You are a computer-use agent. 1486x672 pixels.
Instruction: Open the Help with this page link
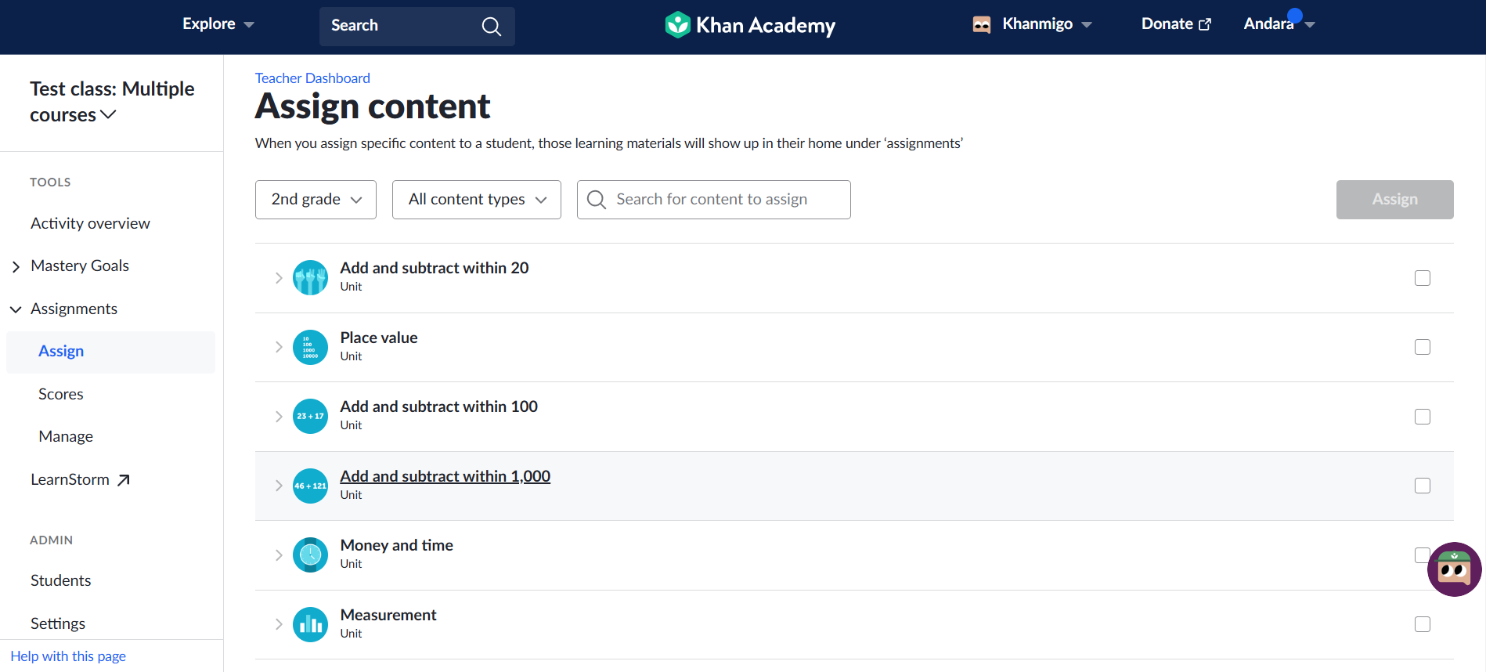pos(68,656)
